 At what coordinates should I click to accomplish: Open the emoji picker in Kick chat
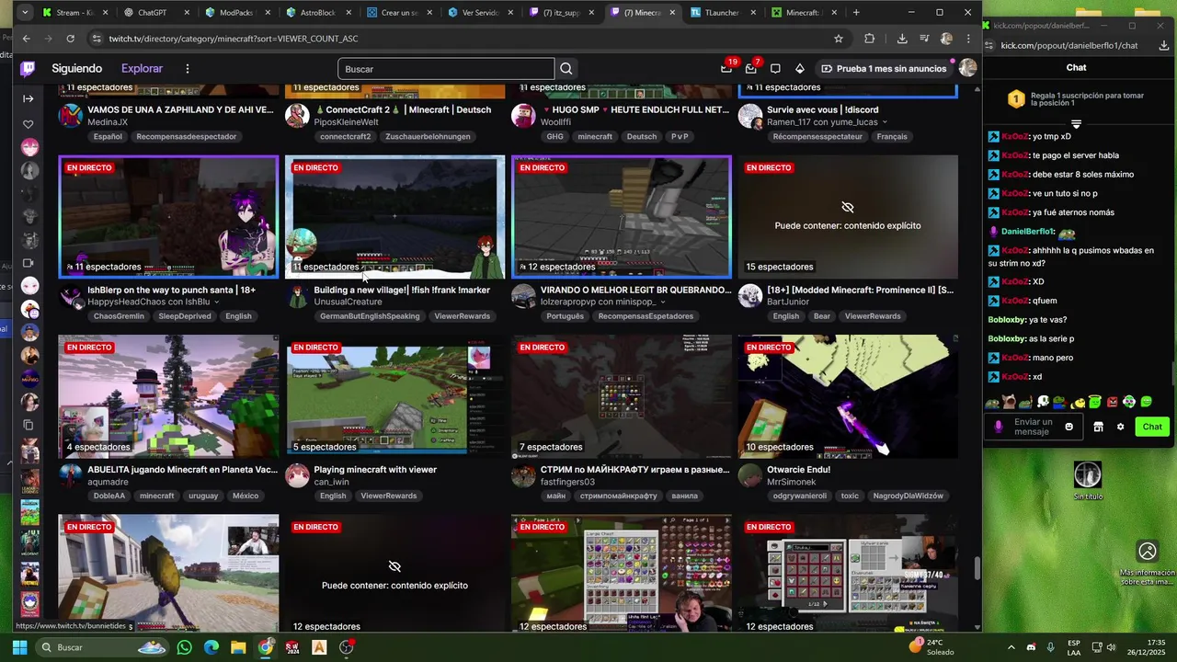[x=1068, y=427]
